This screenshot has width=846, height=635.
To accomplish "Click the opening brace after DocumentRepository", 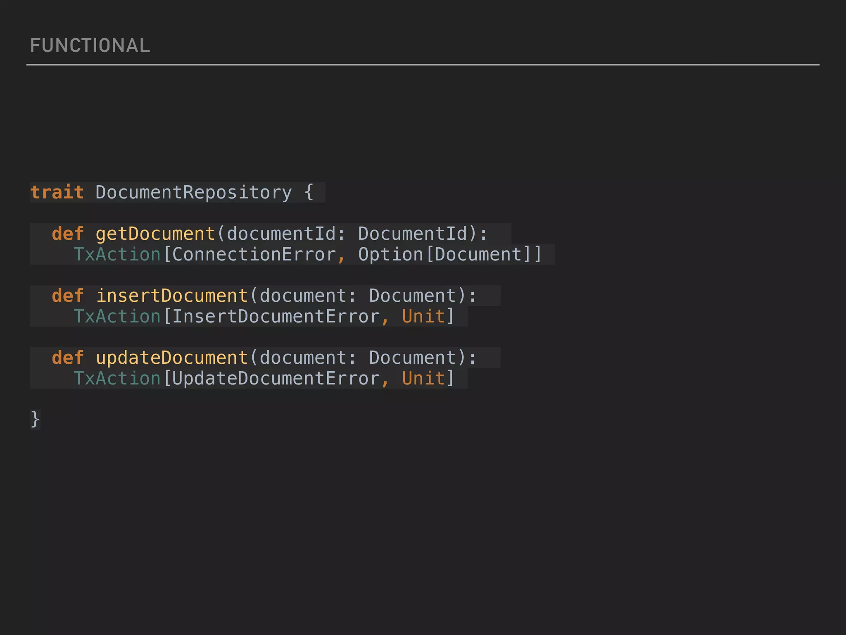I will click(x=309, y=193).
